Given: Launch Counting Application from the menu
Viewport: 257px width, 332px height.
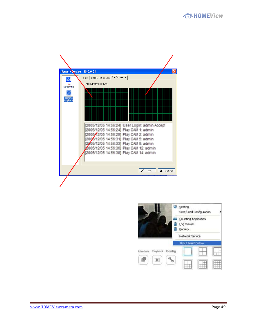Looking at the screenshot, I should 192,219.
